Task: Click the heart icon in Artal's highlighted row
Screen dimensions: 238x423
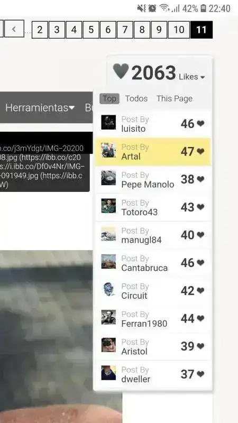Action: point(200,151)
